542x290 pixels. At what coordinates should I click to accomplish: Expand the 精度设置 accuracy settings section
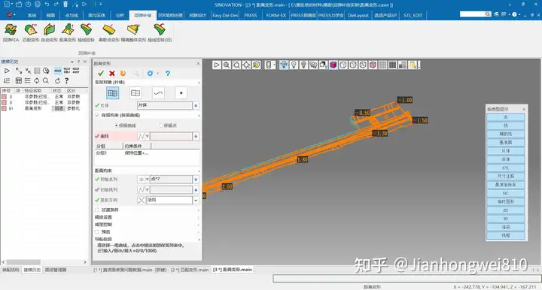[147, 217]
